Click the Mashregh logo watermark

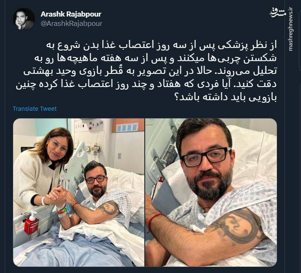(278, 13)
